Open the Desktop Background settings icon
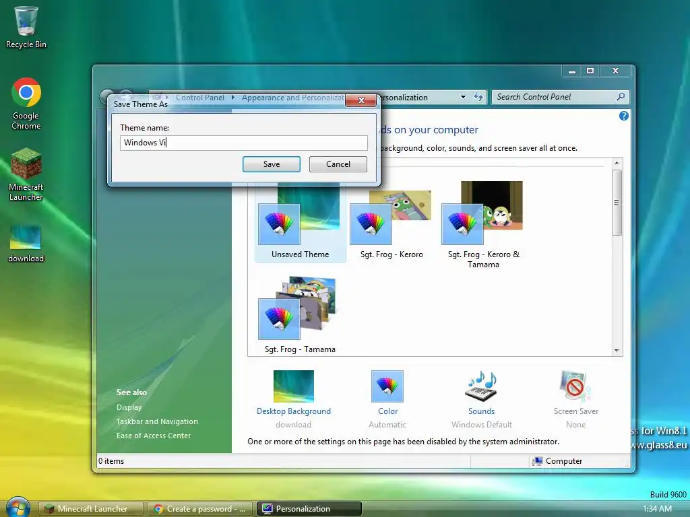Image resolution: width=690 pixels, height=517 pixels. [x=294, y=386]
